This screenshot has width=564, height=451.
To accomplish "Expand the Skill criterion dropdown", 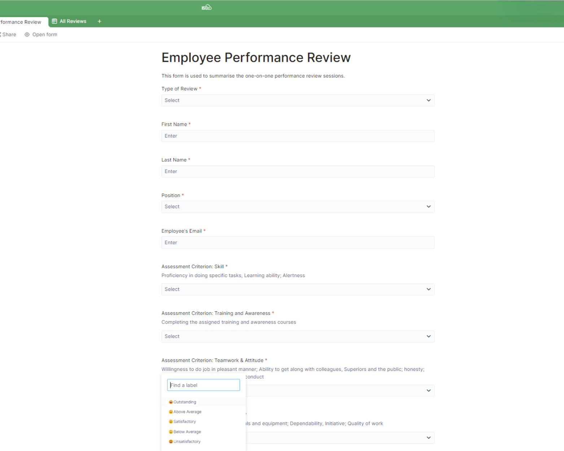I will (297, 289).
